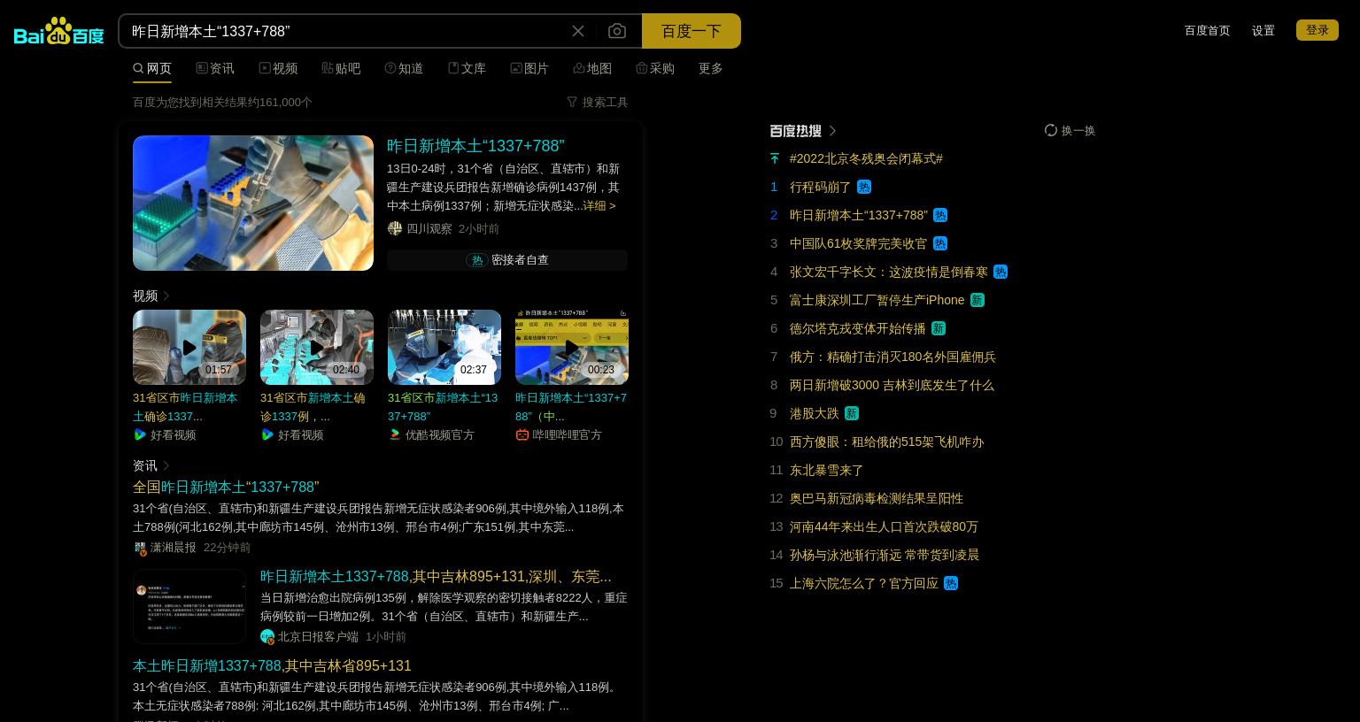Image resolution: width=1360 pixels, height=722 pixels.
Task: Open hot topic 西方傻眼：租给俄的515架飞机咋办
Action: 886,442
